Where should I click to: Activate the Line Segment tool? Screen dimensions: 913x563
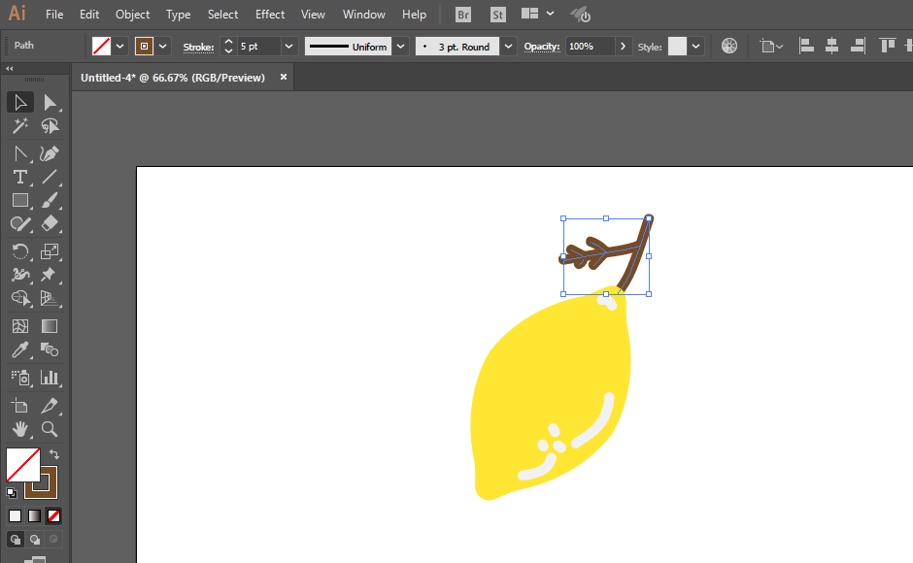click(50, 177)
